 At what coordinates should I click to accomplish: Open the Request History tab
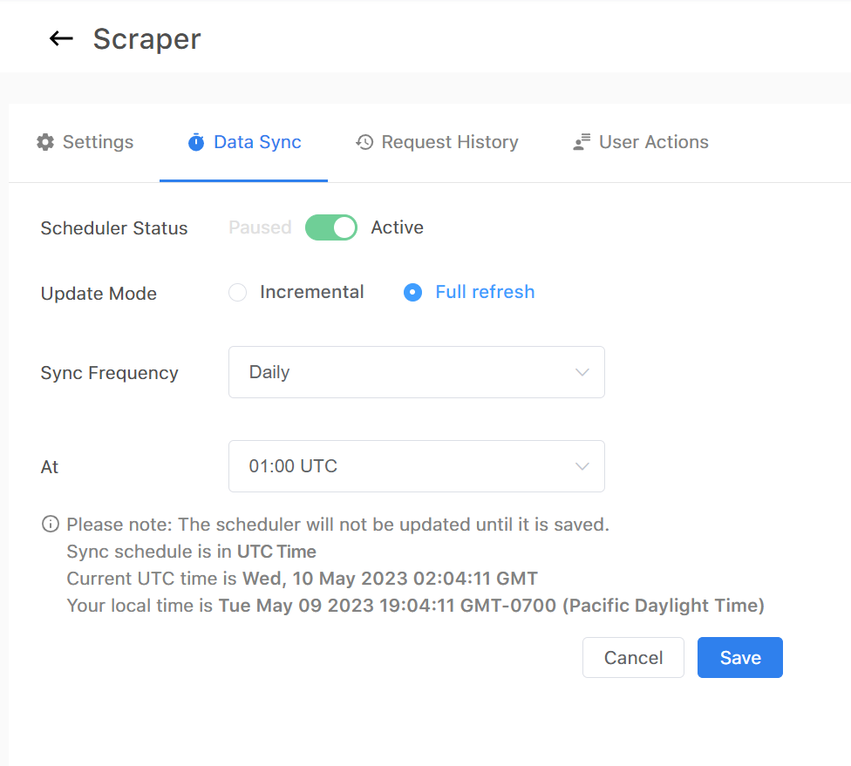click(437, 142)
